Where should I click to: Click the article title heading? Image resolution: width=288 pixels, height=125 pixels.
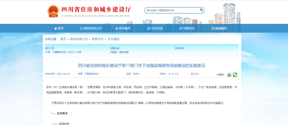(142, 65)
